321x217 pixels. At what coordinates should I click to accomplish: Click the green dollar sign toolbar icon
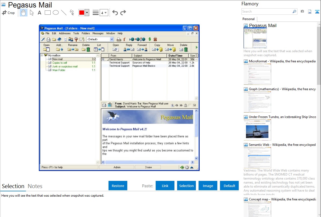click(x=150, y=39)
